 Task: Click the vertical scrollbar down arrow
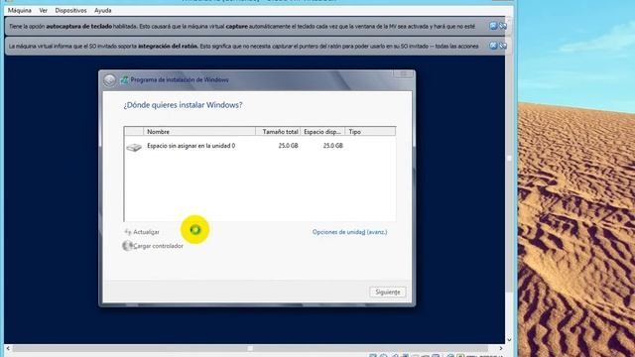(x=509, y=340)
